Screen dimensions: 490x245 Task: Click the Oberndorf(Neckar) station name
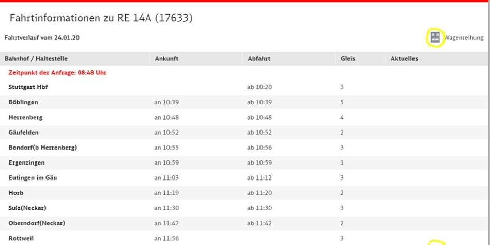(x=37, y=223)
